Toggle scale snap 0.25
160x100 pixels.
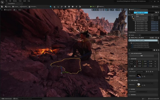click(118, 10)
